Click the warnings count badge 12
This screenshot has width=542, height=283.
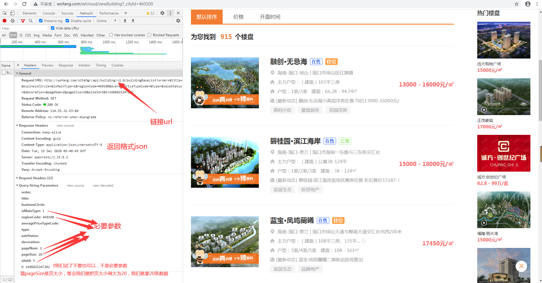click(150, 13)
